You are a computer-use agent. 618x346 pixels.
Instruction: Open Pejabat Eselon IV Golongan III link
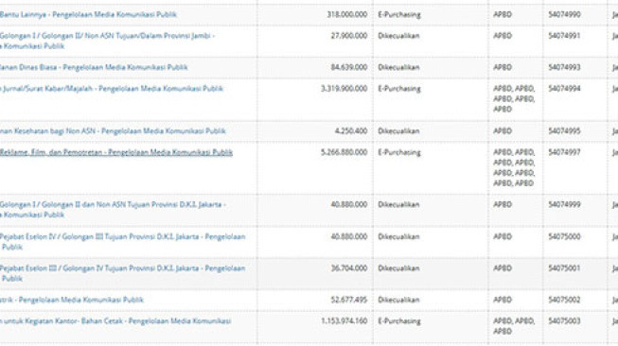[123, 242]
